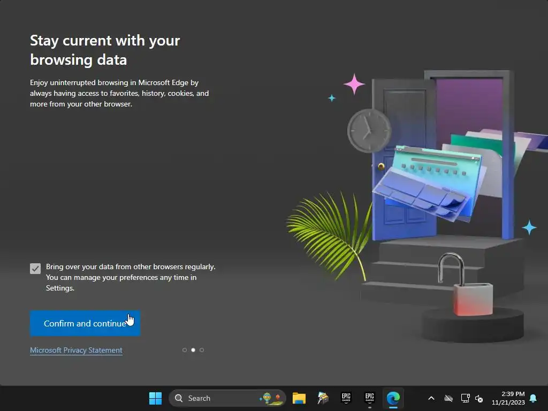The width and height of the screenshot is (548, 411).
Task: Show hidden system tray icons
Action: (431, 398)
